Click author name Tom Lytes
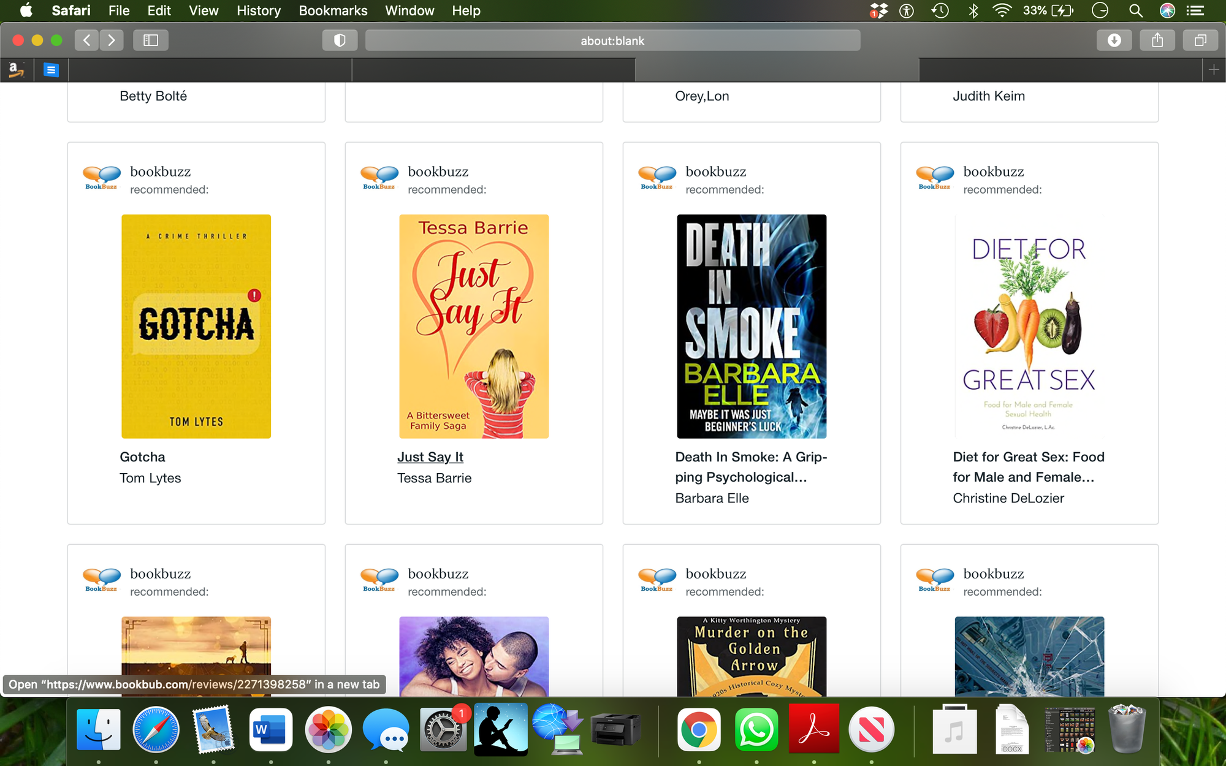1226x766 pixels. [150, 478]
